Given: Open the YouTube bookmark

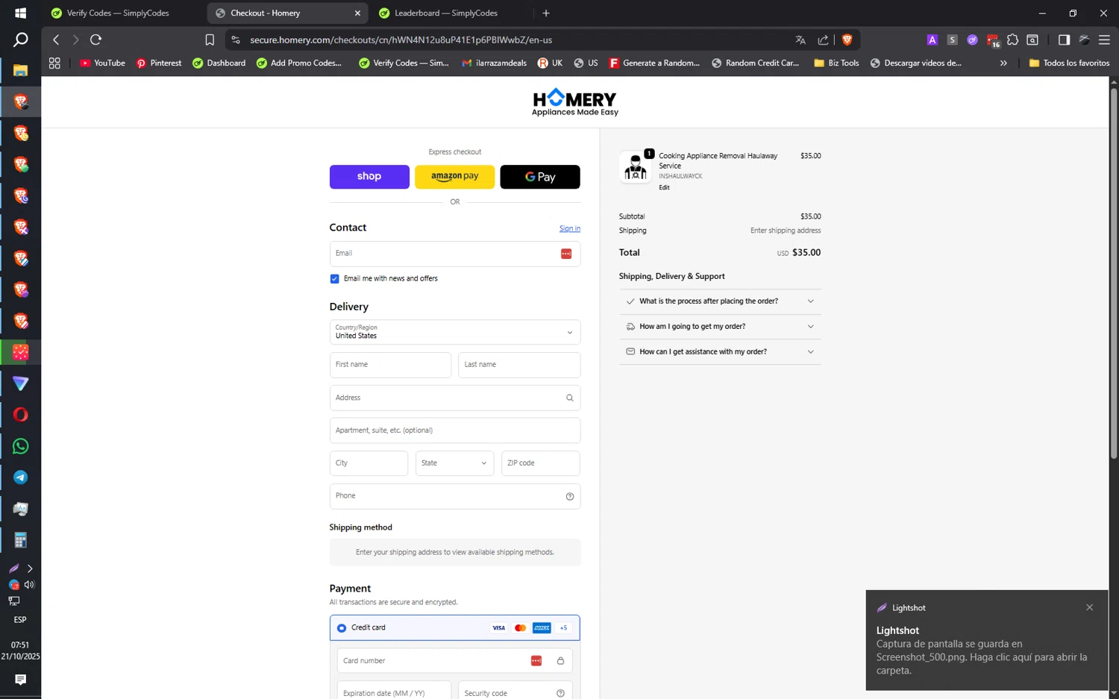Looking at the screenshot, I should pyautogui.click(x=102, y=63).
